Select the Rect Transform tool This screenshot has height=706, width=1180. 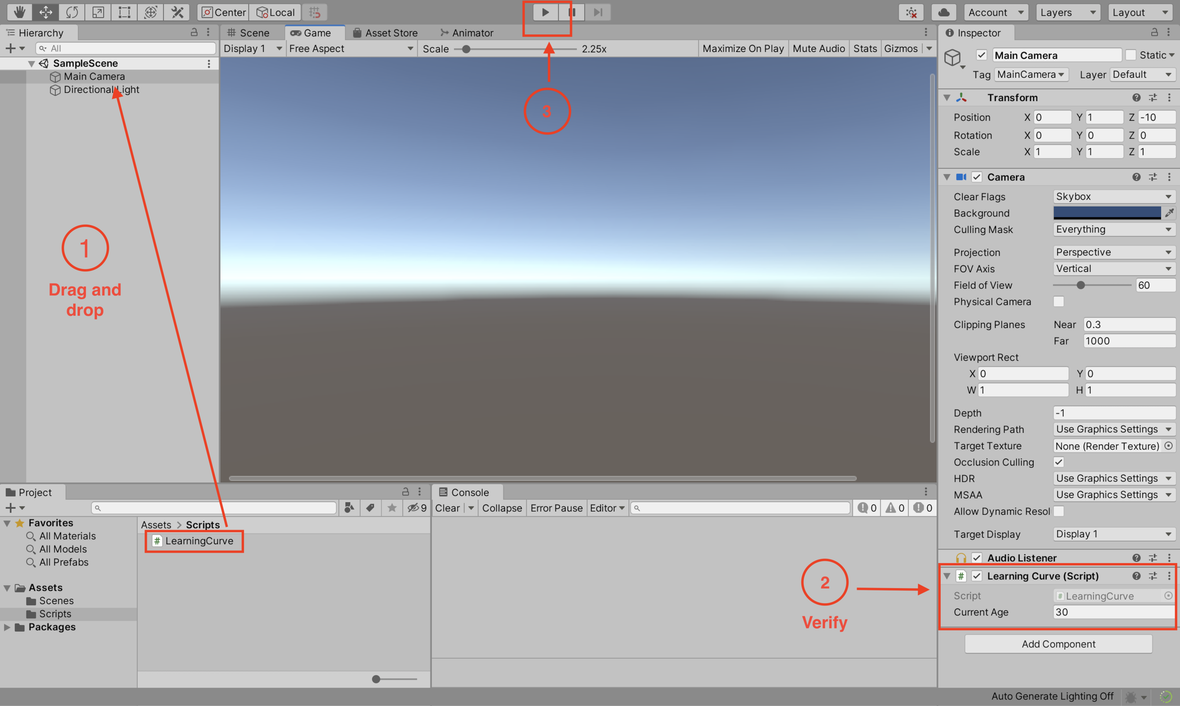(124, 12)
